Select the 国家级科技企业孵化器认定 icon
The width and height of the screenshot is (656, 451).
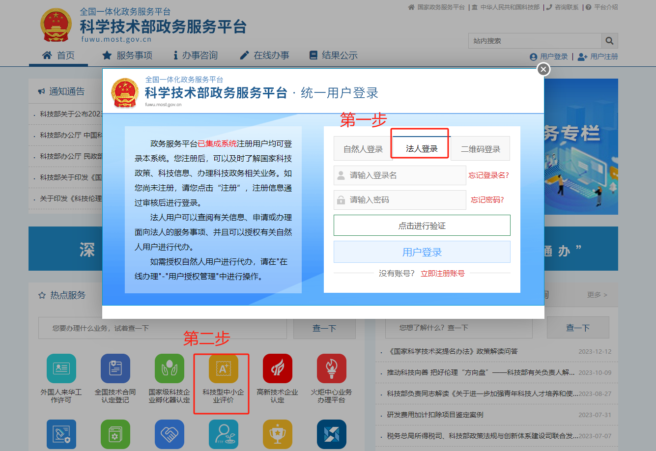pyautogui.click(x=169, y=368)
